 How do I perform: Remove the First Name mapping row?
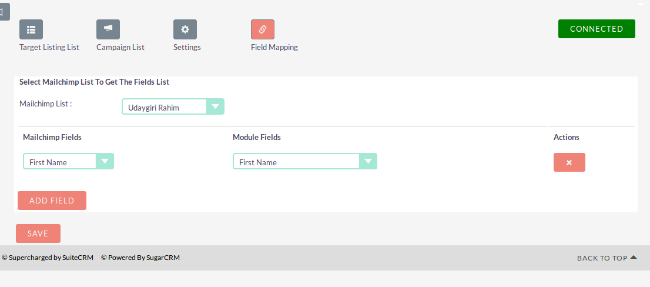(569, 162)
